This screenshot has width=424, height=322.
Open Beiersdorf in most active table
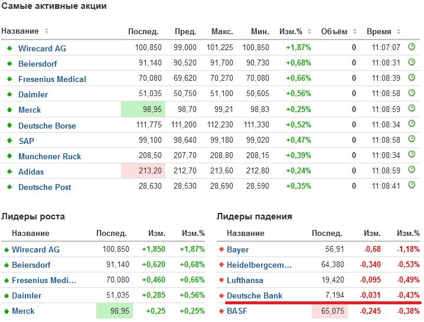[38, 64]
